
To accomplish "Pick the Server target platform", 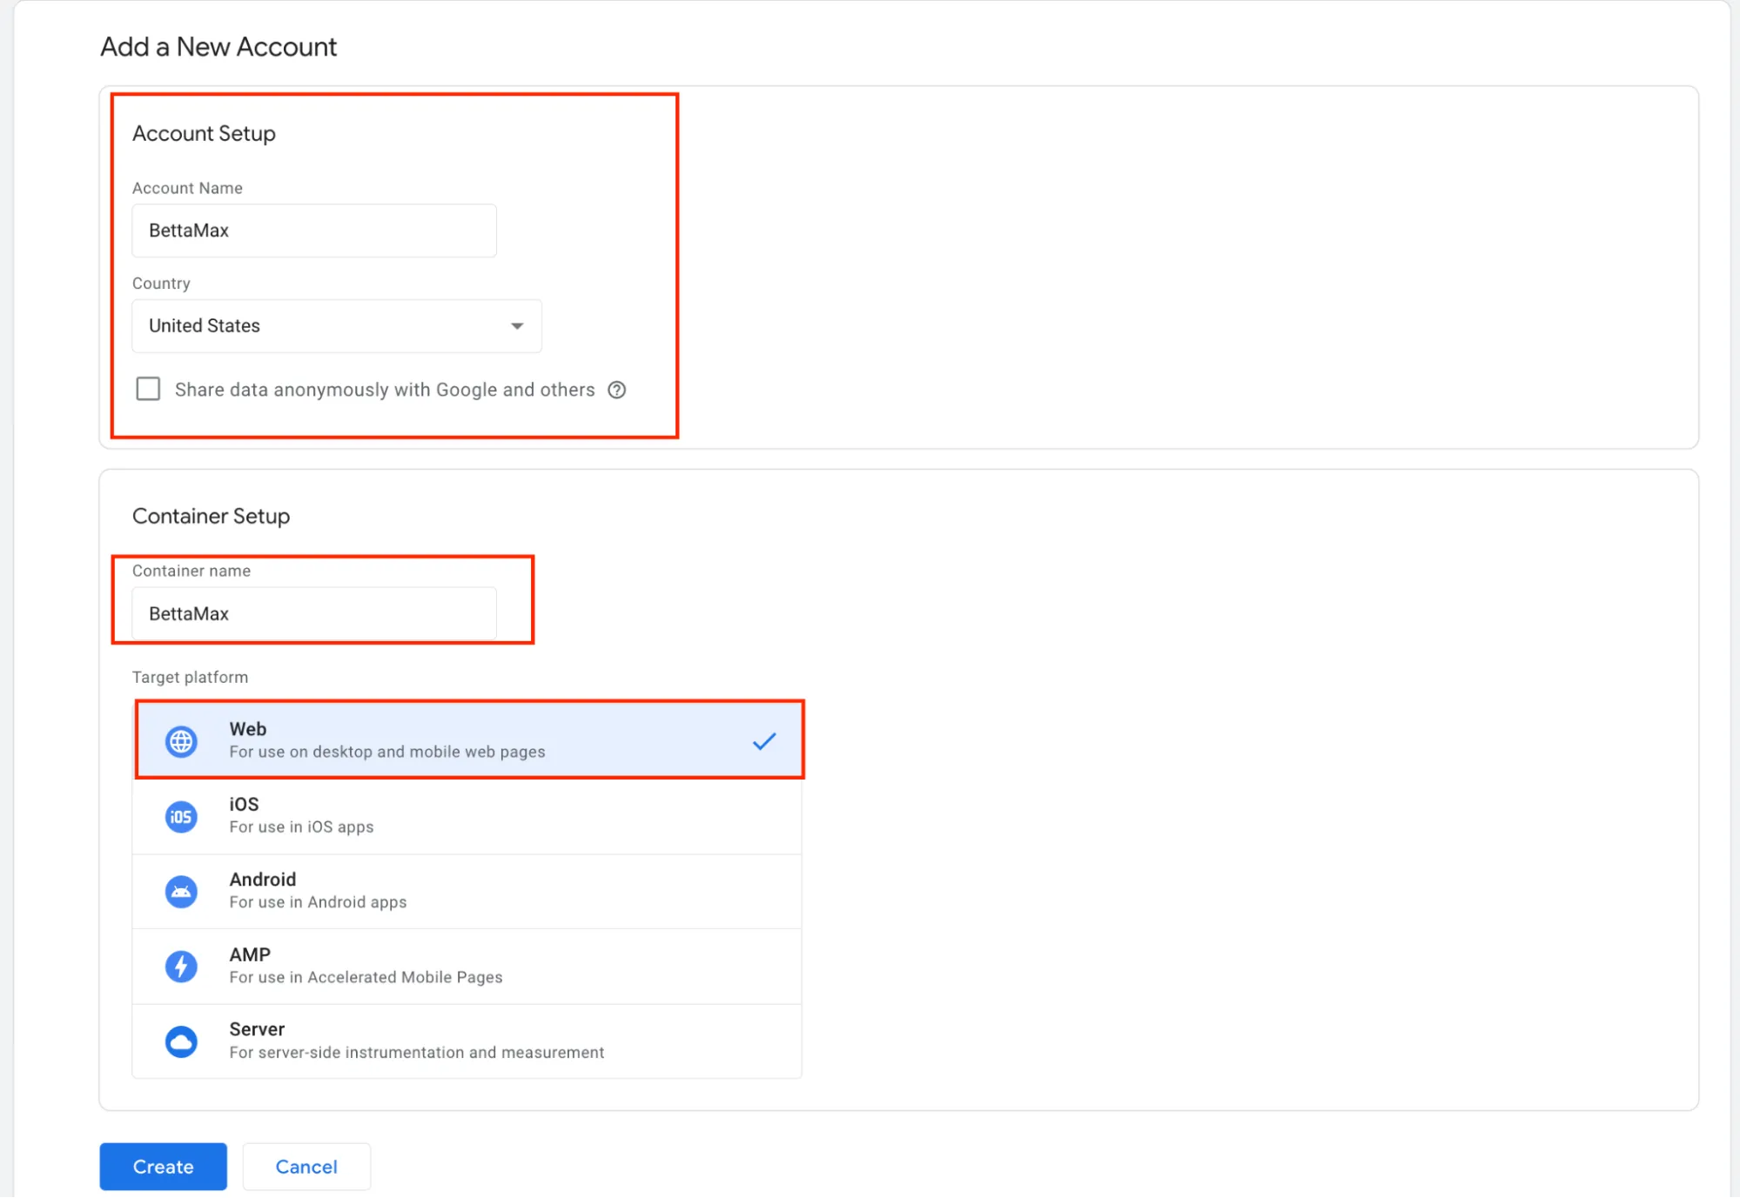I will coord(467,1041).
